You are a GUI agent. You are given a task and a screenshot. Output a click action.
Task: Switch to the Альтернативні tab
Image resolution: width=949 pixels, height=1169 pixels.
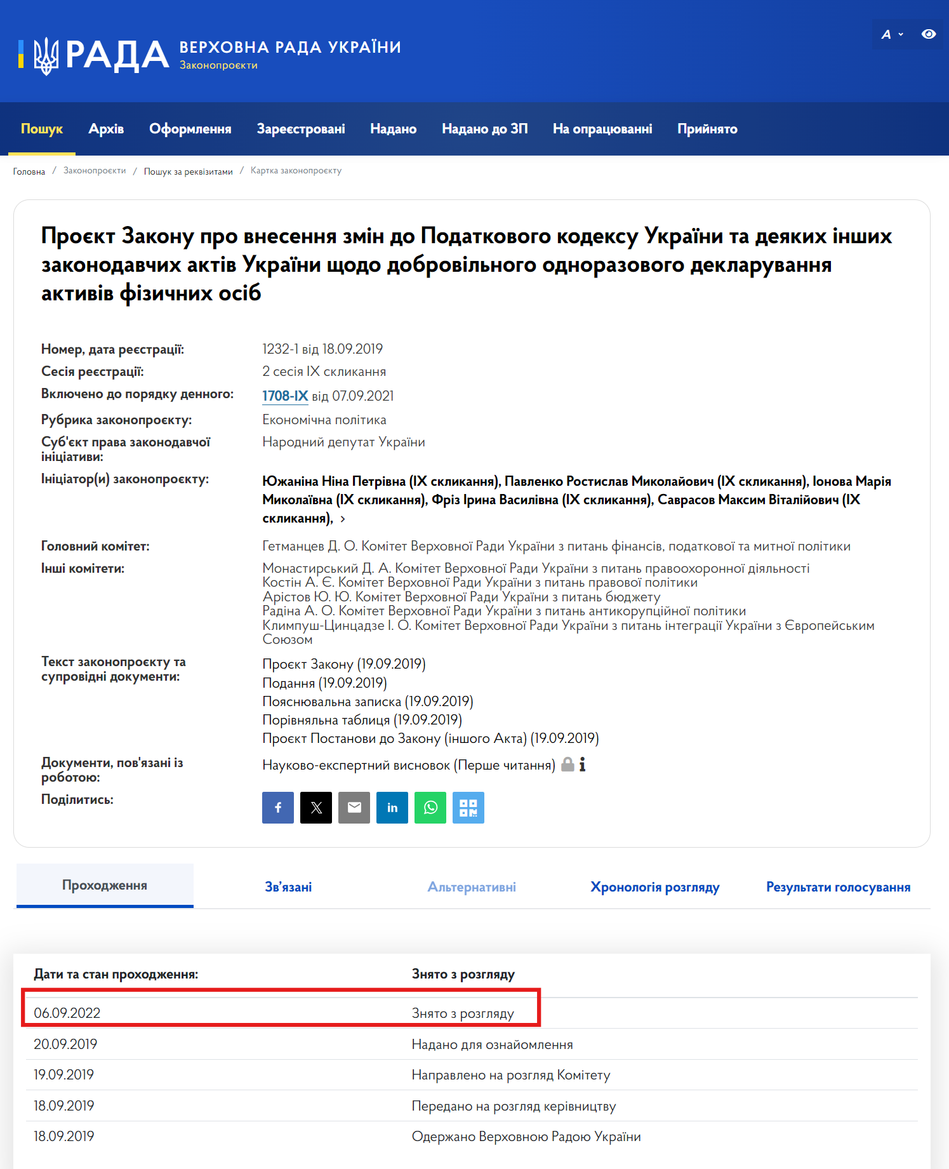click(472, 887)
